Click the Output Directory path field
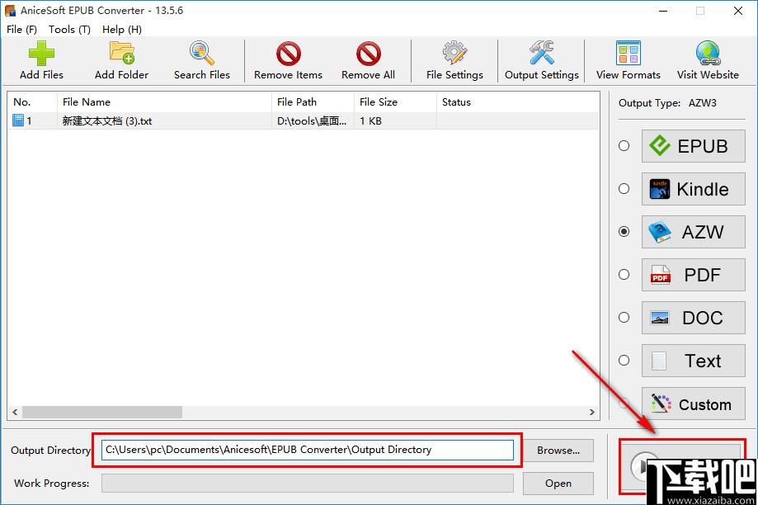The height and width of the screenshot is (505, 758). tap(308, 450)
